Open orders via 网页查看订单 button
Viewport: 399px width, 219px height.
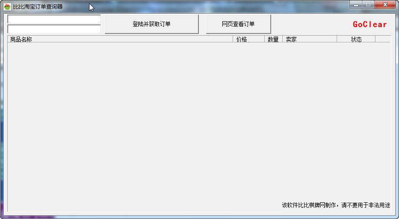point(239,24)
